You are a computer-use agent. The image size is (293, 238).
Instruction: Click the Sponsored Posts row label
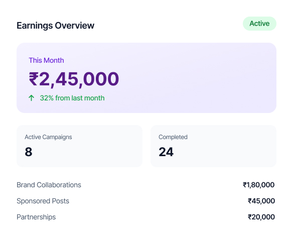[43, 201]
